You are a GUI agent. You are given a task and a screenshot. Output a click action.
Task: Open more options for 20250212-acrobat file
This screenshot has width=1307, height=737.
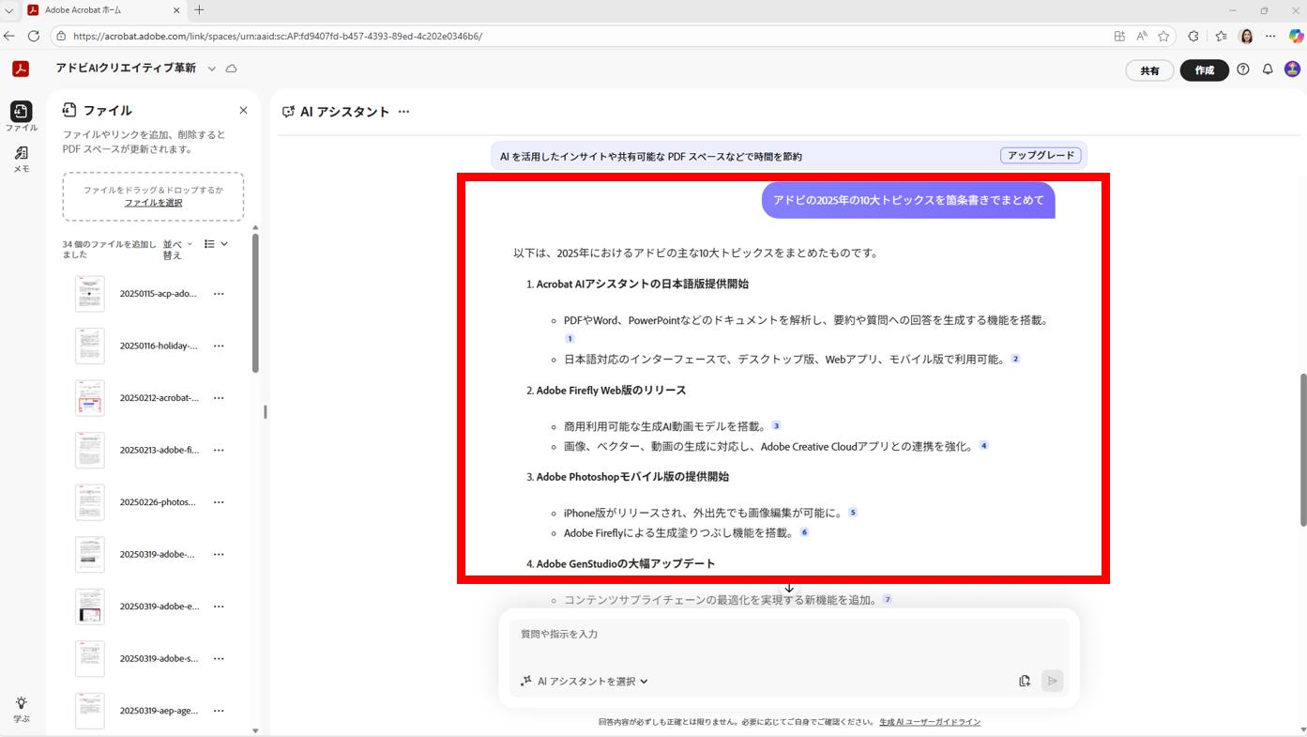(x=219, y=398)
